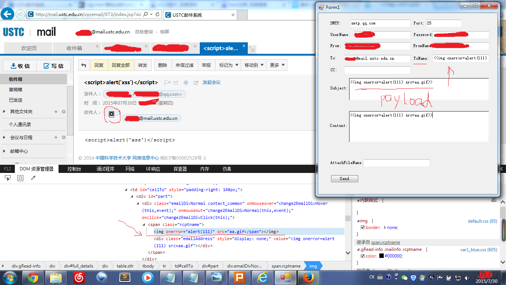Switch to the 收件箱 mail tab

click(74, 48)
